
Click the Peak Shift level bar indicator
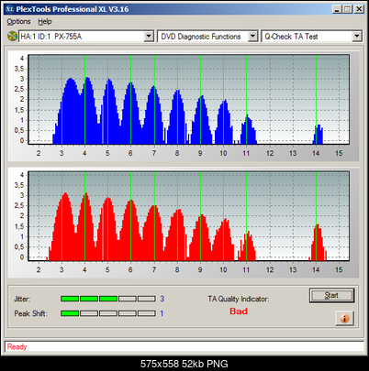point(108,313)
